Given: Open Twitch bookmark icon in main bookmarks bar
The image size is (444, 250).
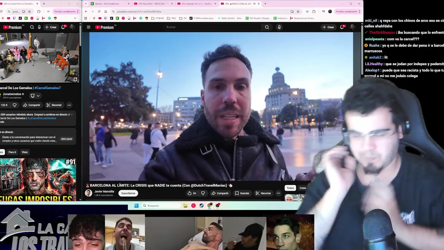Looking at the screenshot, I should (106, 18).
